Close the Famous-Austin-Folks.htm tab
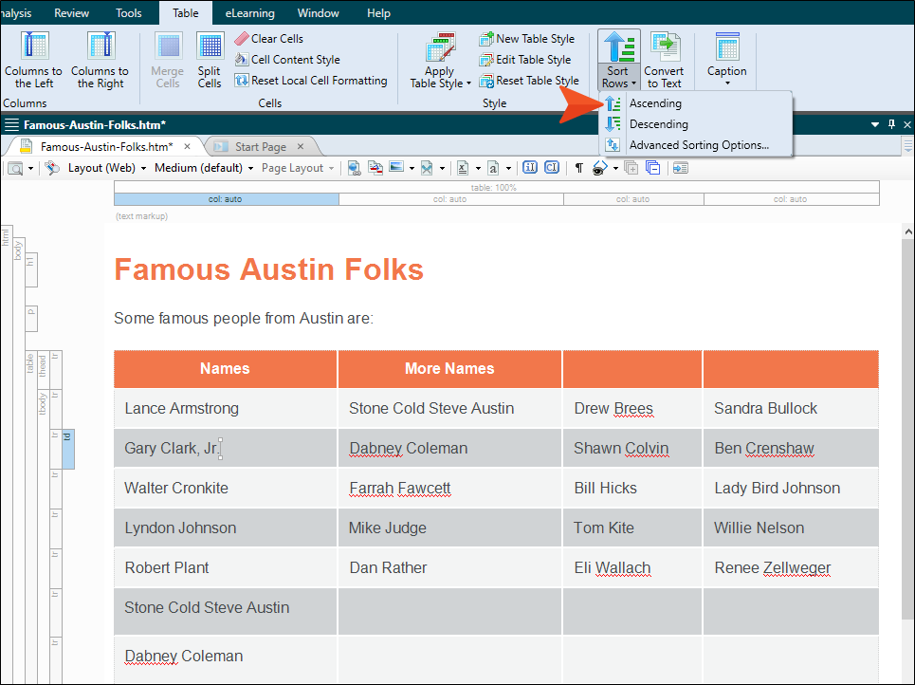 (187, 146)
